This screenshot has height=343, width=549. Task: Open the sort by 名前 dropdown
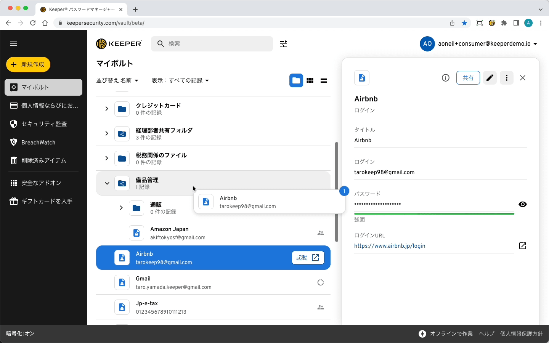point(117,80)
